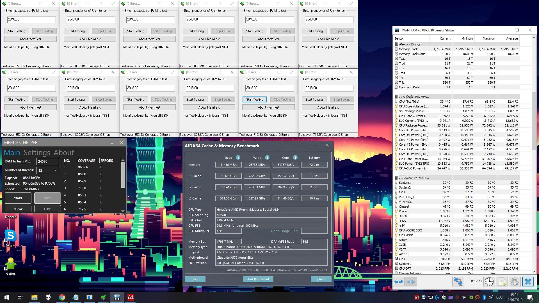Click info icon next to Copy column

pyautogui.click(x=295, y=158)
